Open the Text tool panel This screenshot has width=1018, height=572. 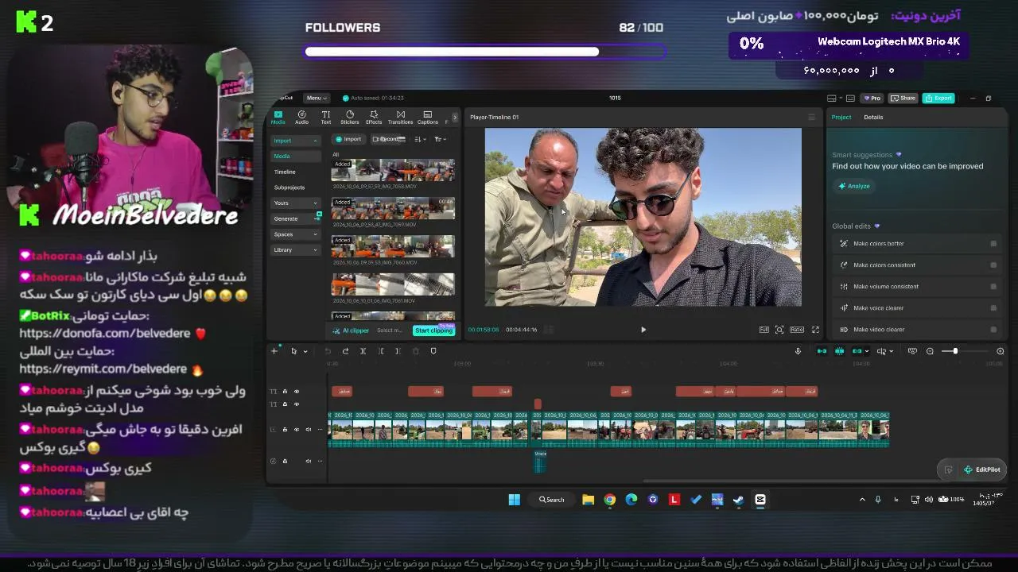[x=325, y=118]
